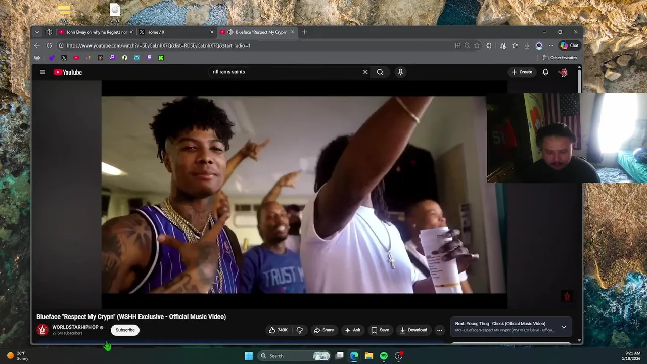647x364 pixels.
Task: Download the video
Action: point(413,330)
